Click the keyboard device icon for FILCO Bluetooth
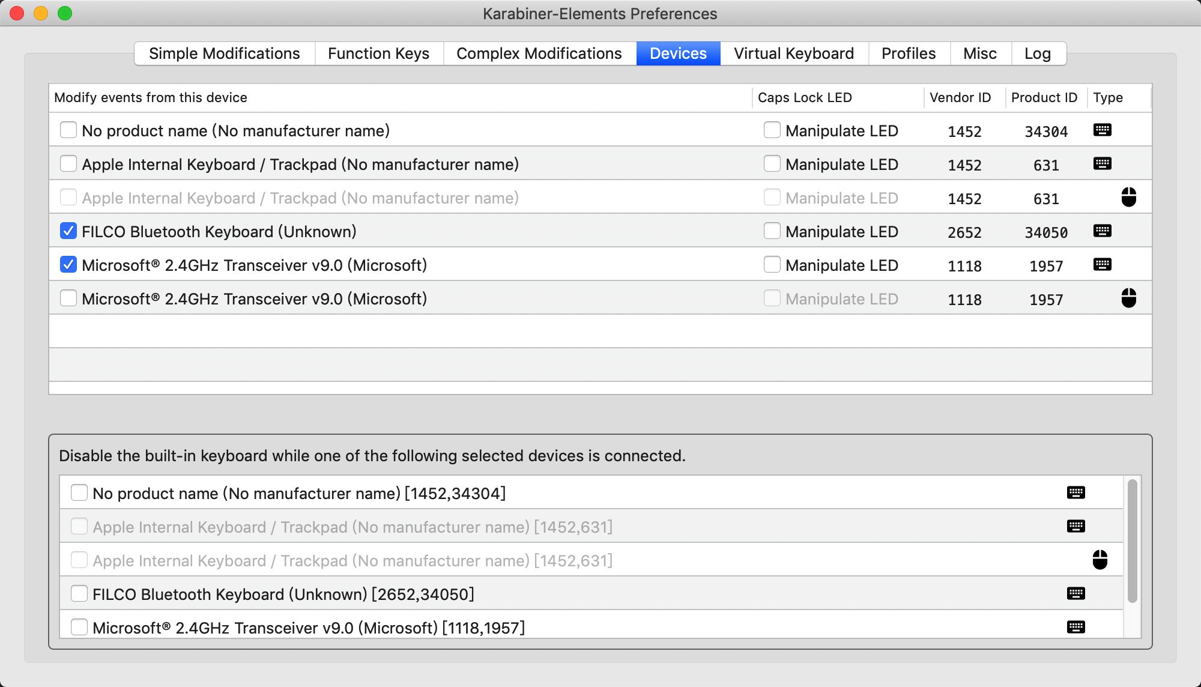This screenshot has height=687, width=1201. pyautogui.click(x=1103, y=231)
